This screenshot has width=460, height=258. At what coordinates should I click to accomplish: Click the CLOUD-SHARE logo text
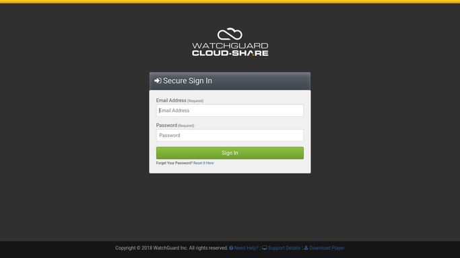[x=230, y=53]
